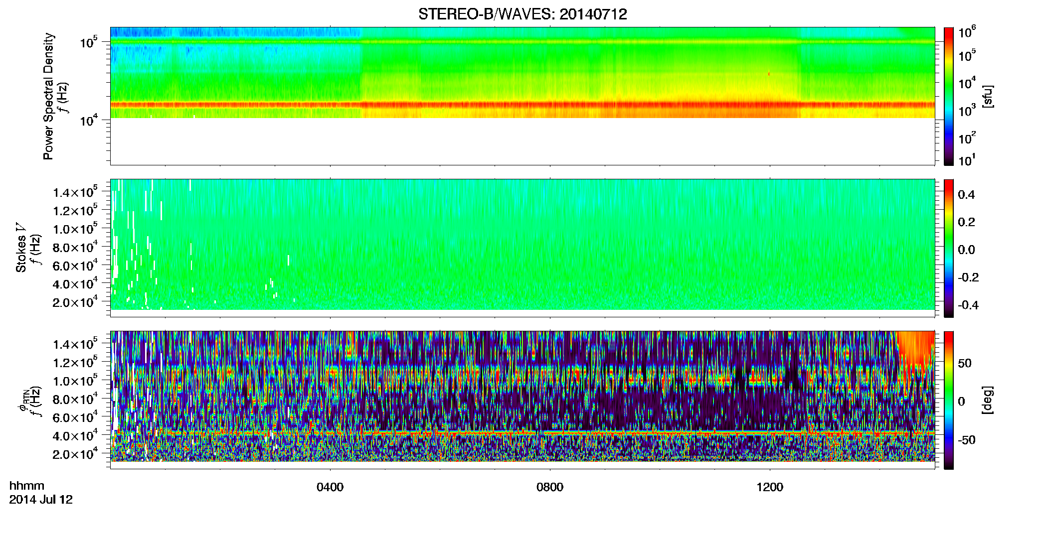
Task: Click the 0.4 tick on the Stokes color bar
Action: pos(966,195)
